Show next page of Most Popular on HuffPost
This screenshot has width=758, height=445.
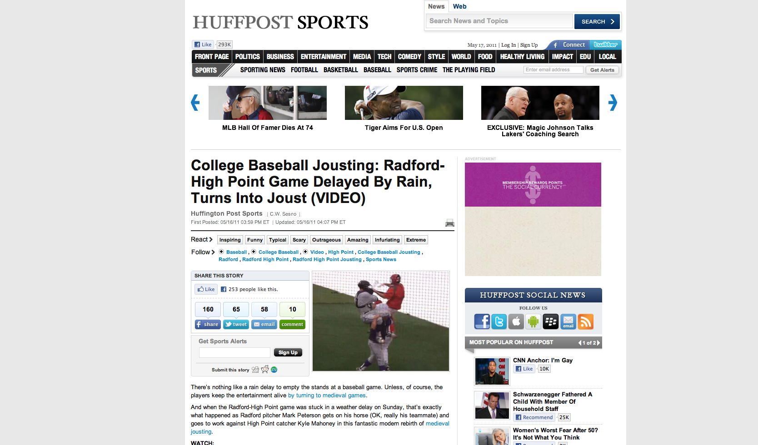[598, 343]
